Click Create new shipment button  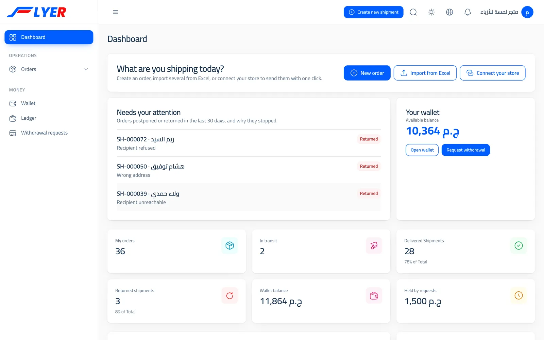point(373,12)
